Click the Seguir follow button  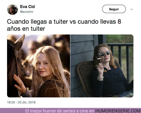[x=114, y=9]
